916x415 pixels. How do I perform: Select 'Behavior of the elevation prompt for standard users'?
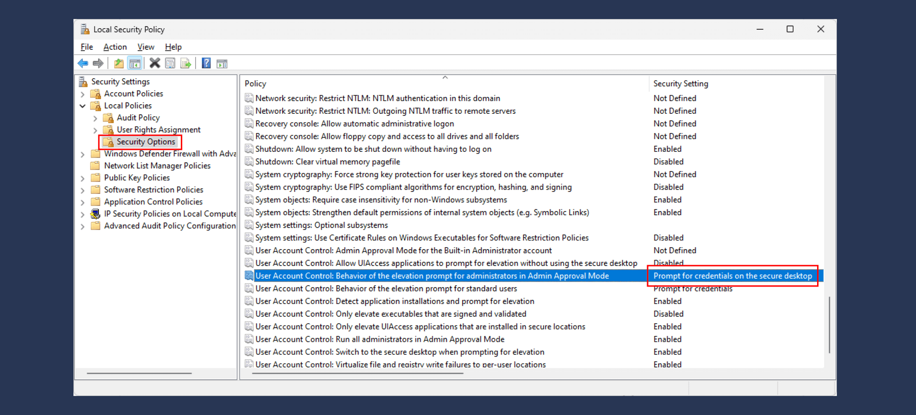387,288
